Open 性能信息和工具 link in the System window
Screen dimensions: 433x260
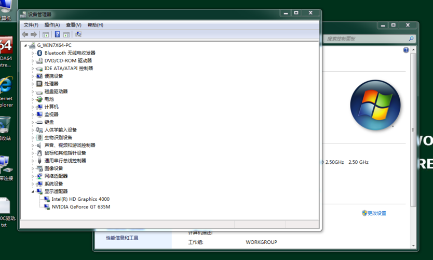[x=122, y=238]
